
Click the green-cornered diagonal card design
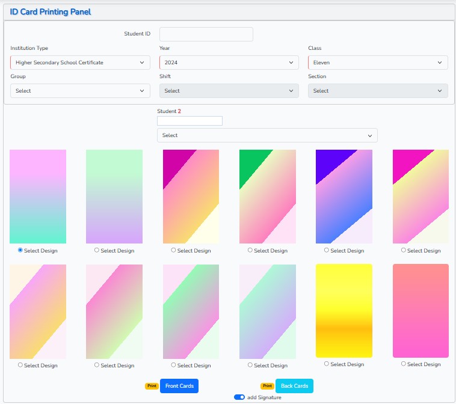pos(267,196)
